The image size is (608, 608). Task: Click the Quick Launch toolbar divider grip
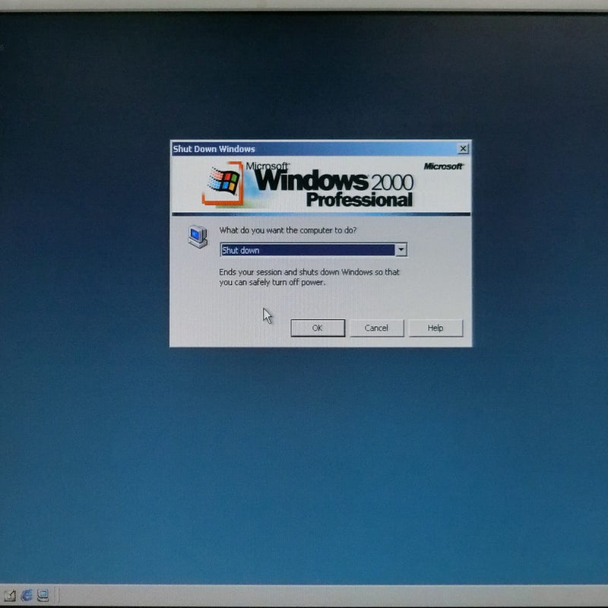(59, 594)
